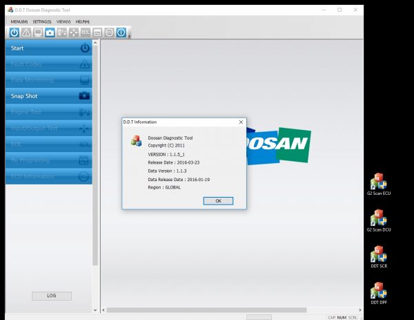The height and width of the screenshot is (320, 414).
Task: Click the Doosan Diagnostic Tool dialog icon
Action: pos(136,141)
